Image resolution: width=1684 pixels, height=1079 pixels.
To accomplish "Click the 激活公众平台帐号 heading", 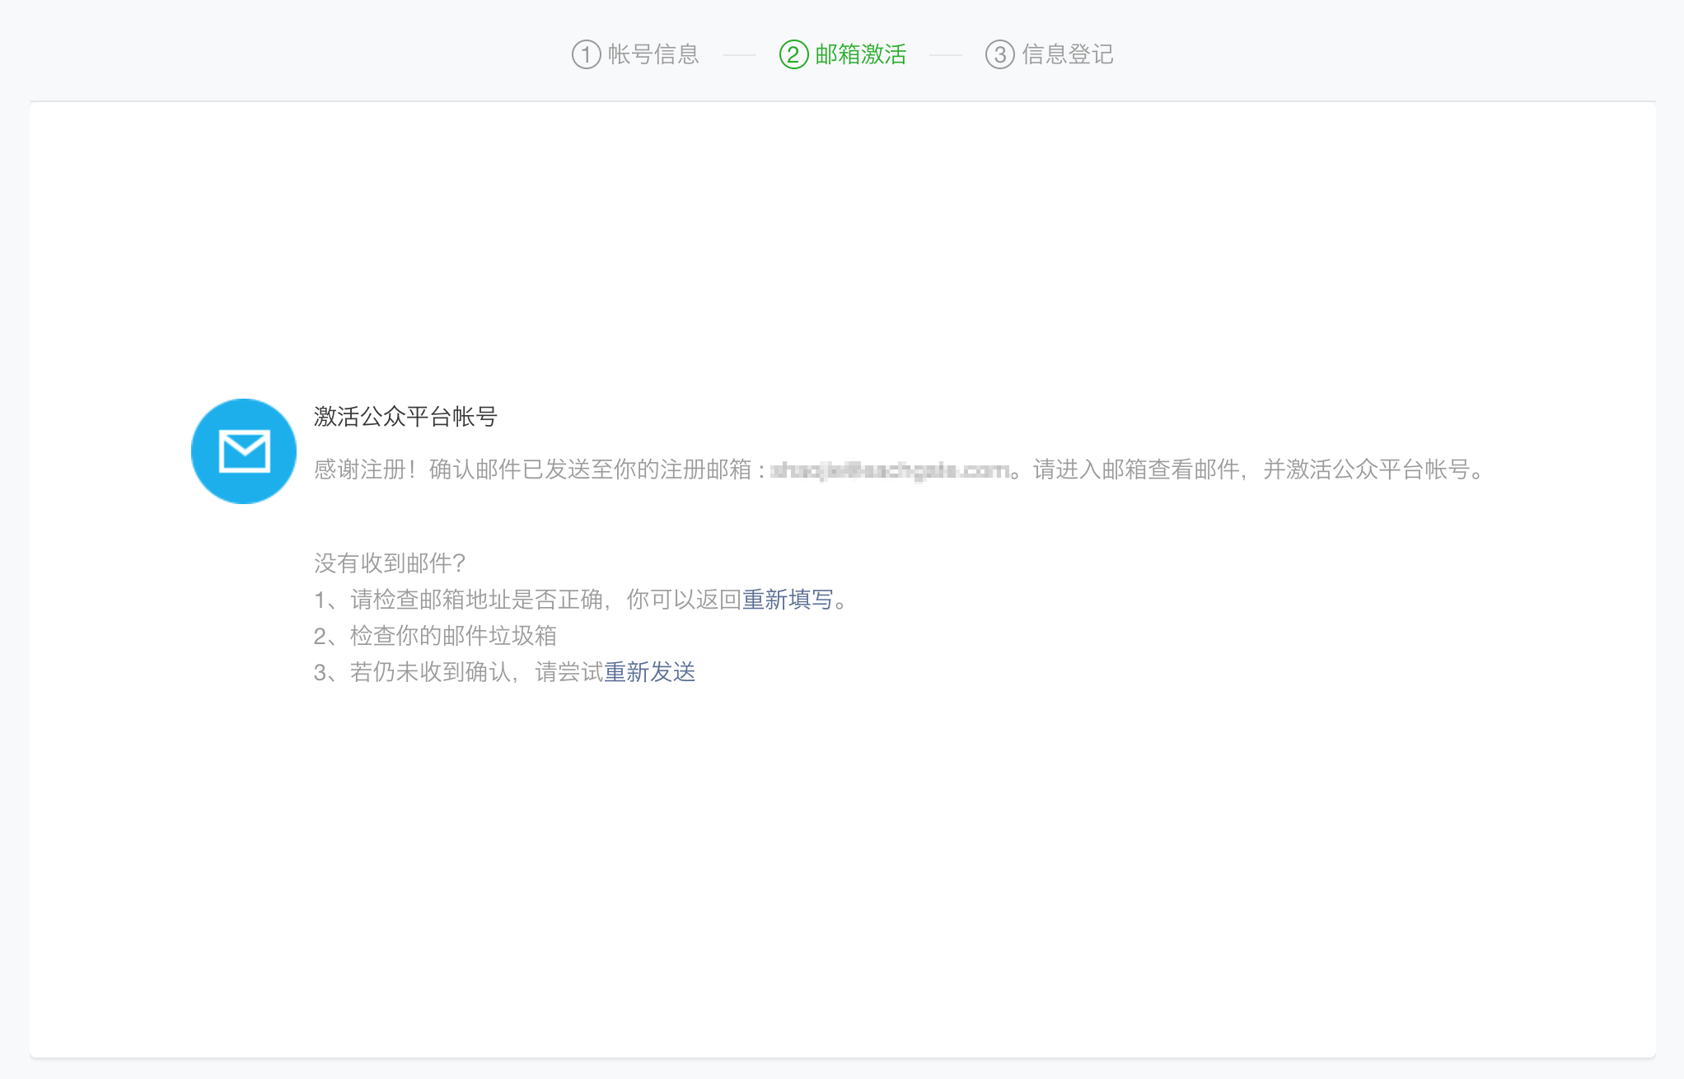I will [405, 417].
